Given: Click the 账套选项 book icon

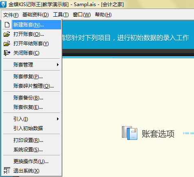Looking at the screenshot, I should point(130,133).
